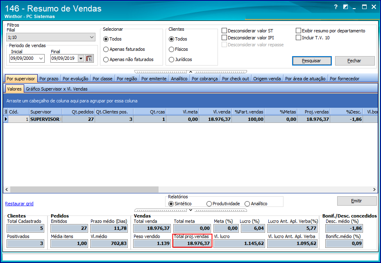The image size is (381, 263).
Task: Open the Origem venda tab
Action: click(267, 79)
